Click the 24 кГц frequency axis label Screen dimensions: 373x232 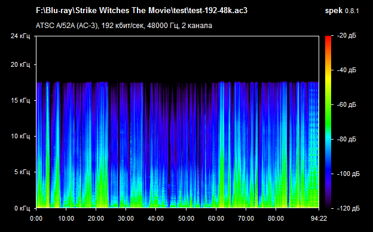click(20, 36)
